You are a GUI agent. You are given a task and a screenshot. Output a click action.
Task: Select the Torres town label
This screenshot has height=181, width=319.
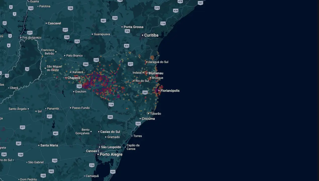click(138, 136)
